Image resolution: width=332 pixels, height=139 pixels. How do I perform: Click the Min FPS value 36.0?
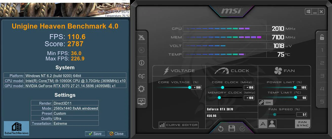point(76,53)
